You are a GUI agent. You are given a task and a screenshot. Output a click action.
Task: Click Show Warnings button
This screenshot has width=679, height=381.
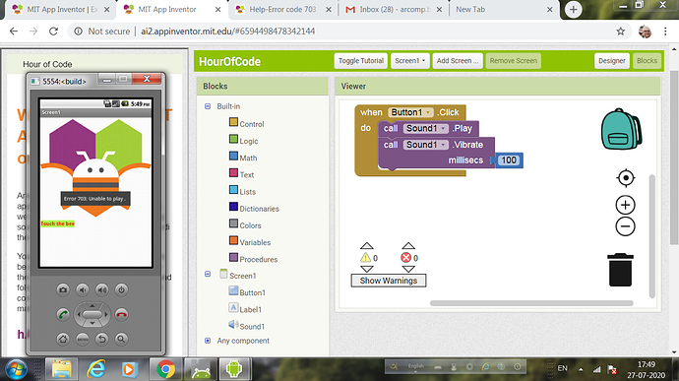389,281
